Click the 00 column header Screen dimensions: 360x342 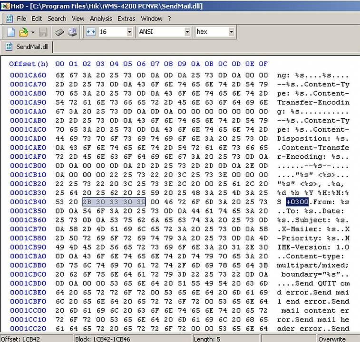click(x=60, y=64)
